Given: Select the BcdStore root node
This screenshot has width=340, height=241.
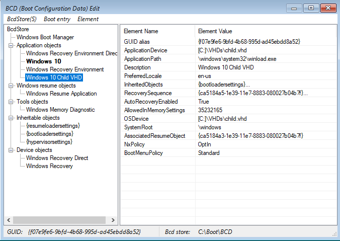Looking at the screenshot, I should click(x=18, y=29).
